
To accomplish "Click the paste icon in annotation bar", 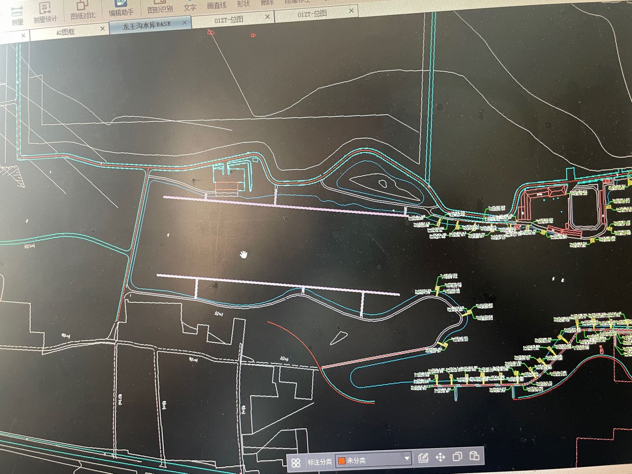I will [474, 456].
